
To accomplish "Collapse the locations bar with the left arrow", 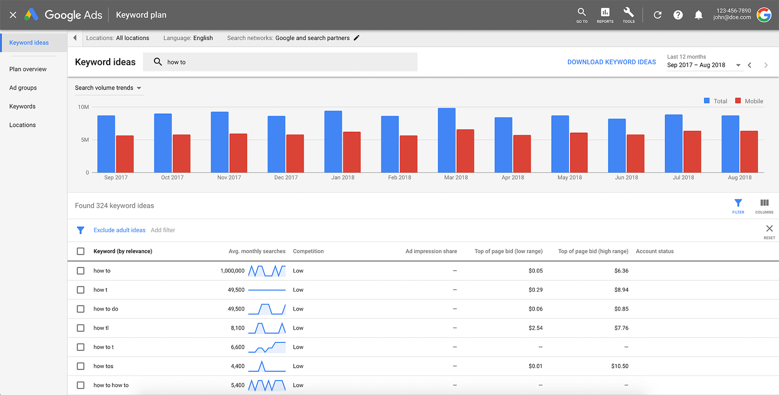I will 75,38.
